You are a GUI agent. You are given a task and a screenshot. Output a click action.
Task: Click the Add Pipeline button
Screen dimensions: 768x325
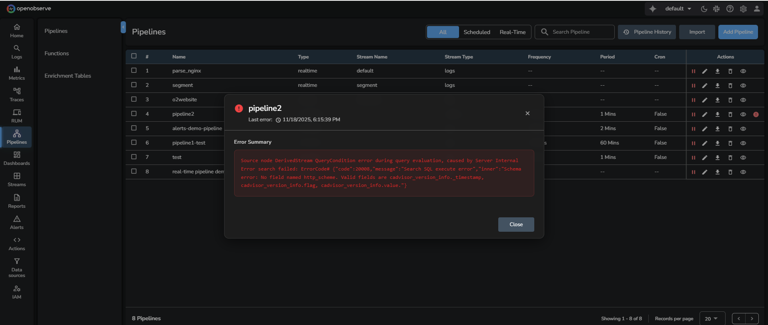point(738,32)
